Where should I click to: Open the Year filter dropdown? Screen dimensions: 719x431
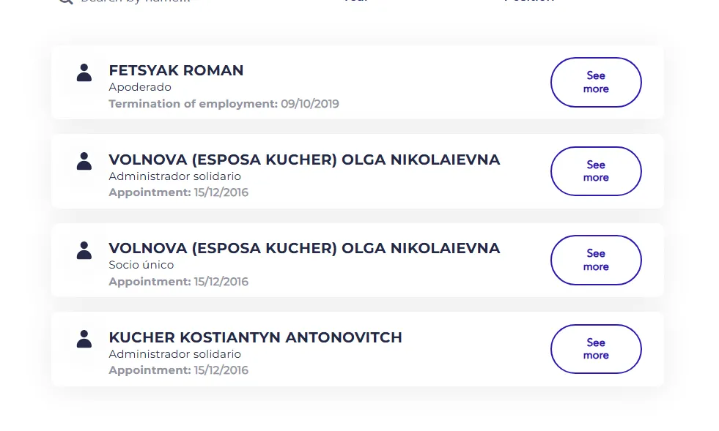pos(355,1)
